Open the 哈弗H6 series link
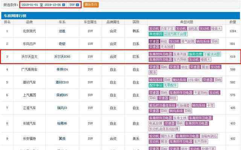Image resolution: width=241 pixels, height=150 pixels. pyautogui.click(x=62, y=123)
